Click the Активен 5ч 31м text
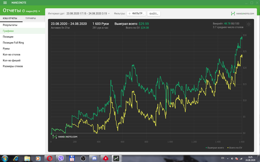This screenshot has height=162, width=260. (60, 28)
